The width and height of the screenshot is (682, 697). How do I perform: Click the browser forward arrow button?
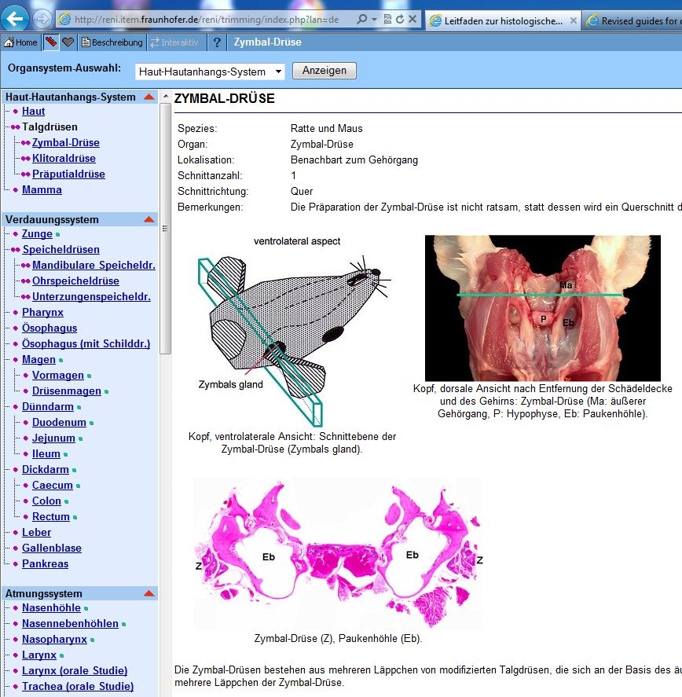(42, 19)
